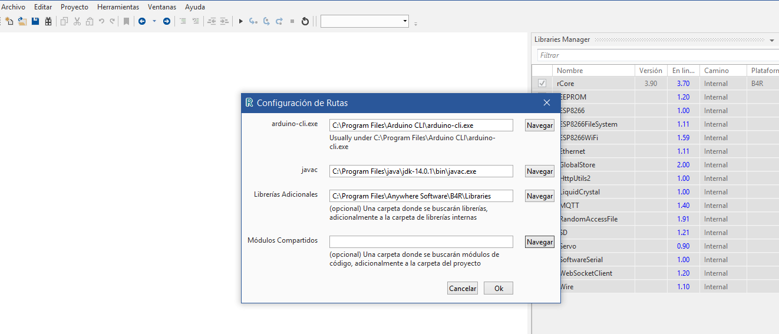
Task: Click the New project toolbar icon
Action: point(9,21)
